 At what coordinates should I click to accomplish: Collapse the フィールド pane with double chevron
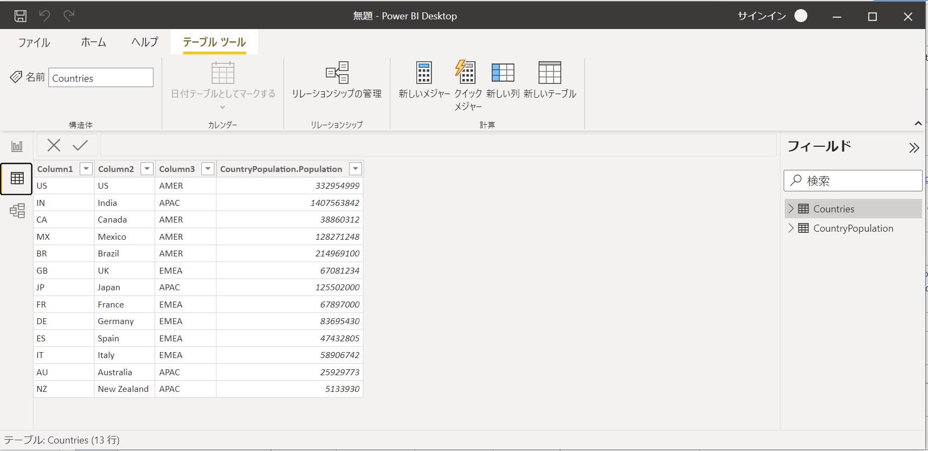tap(914, 148)
